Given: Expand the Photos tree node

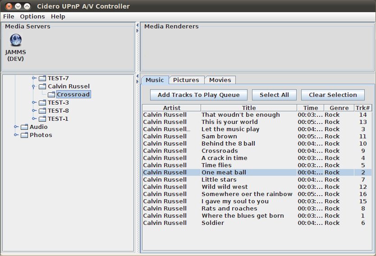Looking at the screenshot, I should pyautogui.click(x=16, y=135).
